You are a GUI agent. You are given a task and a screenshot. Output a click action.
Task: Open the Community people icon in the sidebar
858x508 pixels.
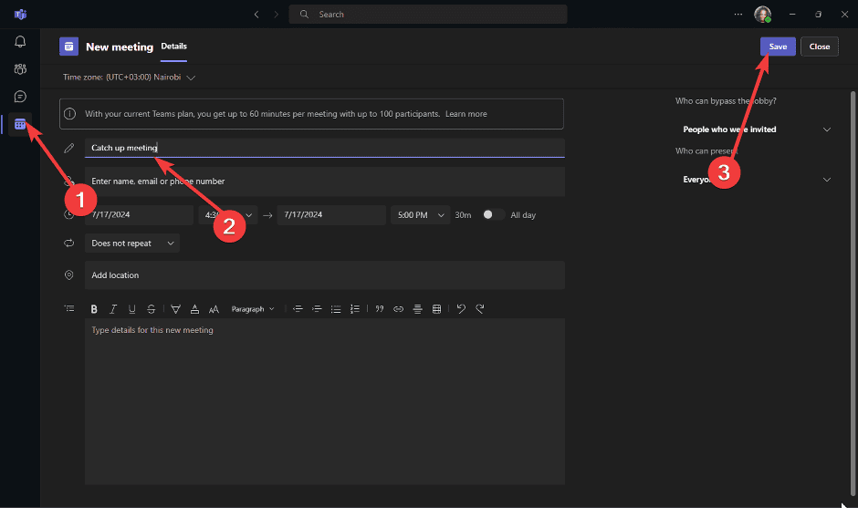(x=20, y=68)
